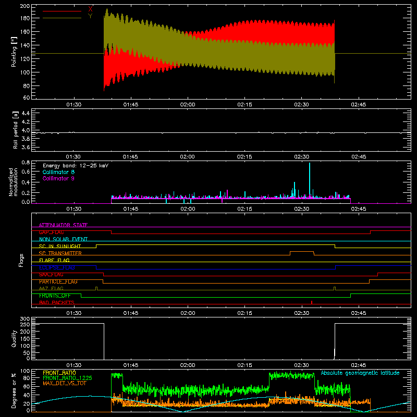The image size is (417, 417).
Task: Click the SAA_FLAG label
Action: [51, 275]
